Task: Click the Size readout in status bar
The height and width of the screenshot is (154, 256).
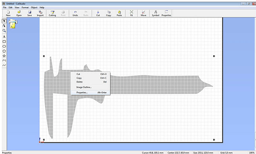Action: coord(203,153)
